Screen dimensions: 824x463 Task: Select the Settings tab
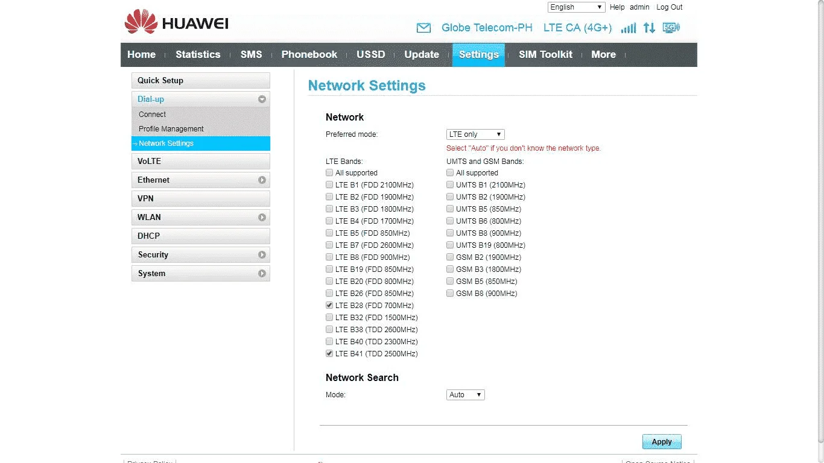click(478, 54)
